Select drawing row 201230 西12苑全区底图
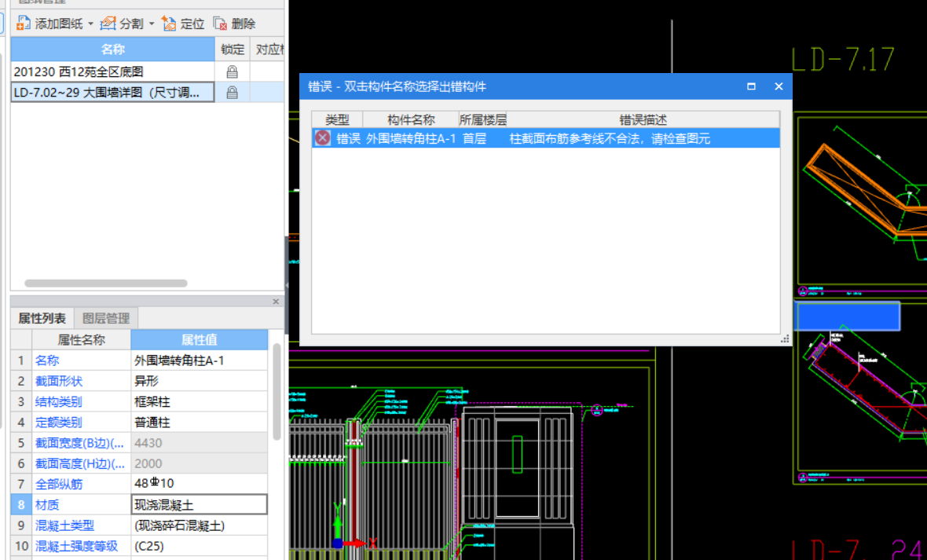 (112, 71)
